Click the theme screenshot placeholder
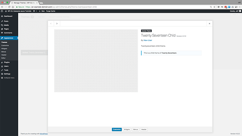Screen dimensions: 242x136 click(x=96, y=61)
